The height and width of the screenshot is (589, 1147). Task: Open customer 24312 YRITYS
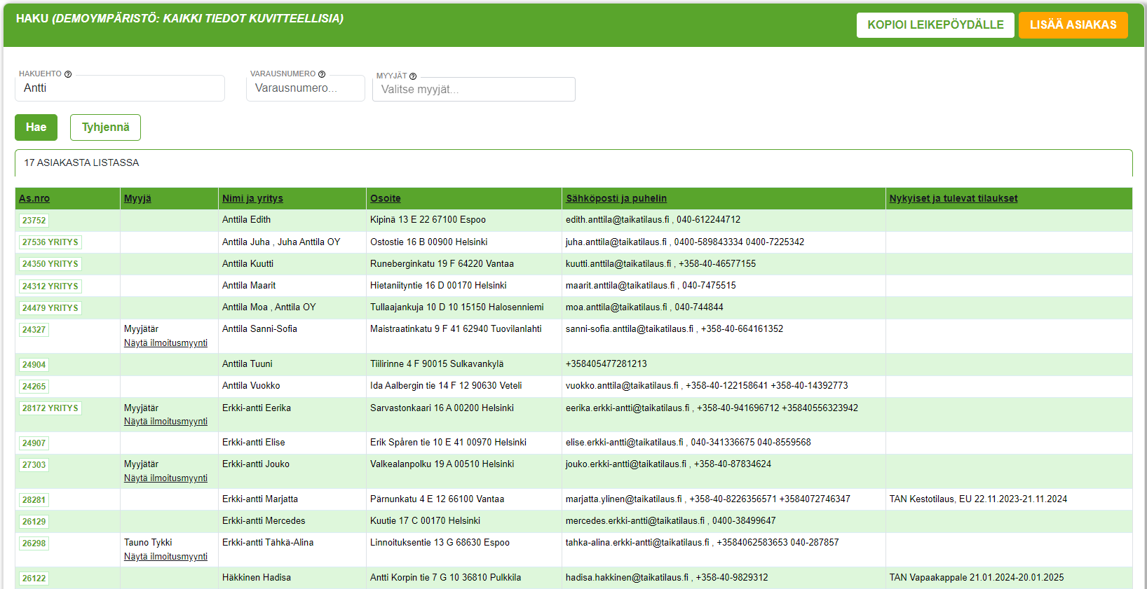click(50, 286)
